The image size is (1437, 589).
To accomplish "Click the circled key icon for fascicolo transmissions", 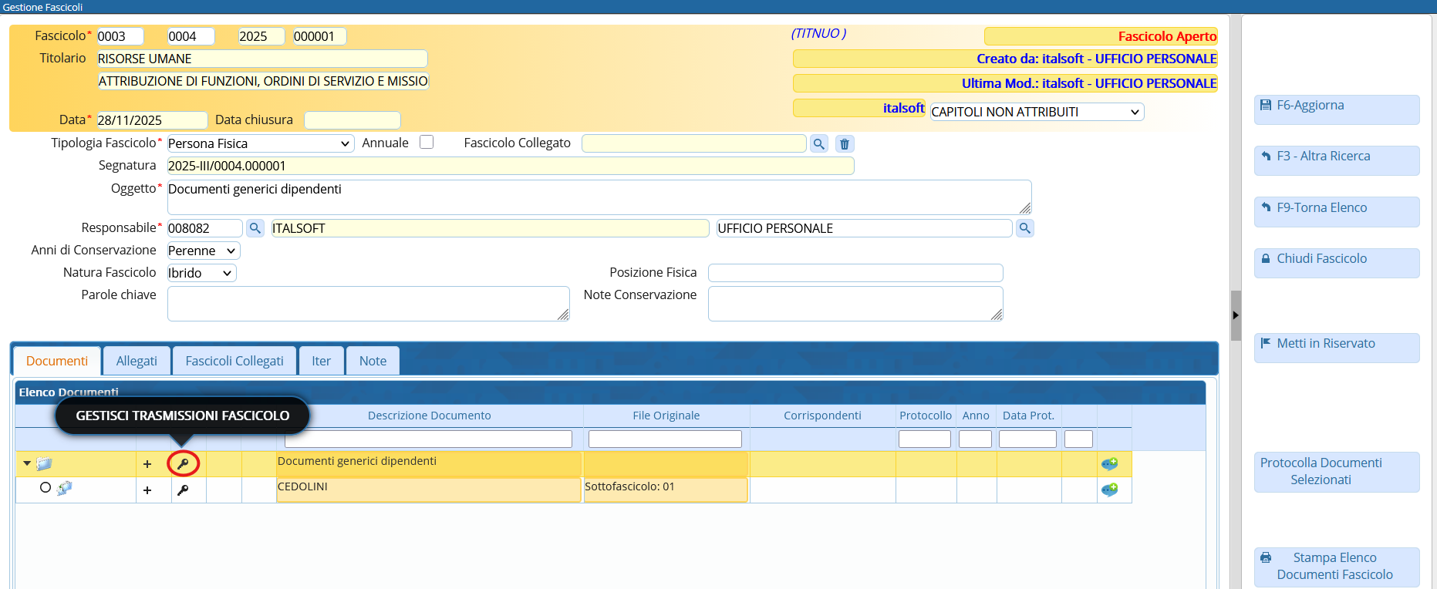I will (183, 464).
